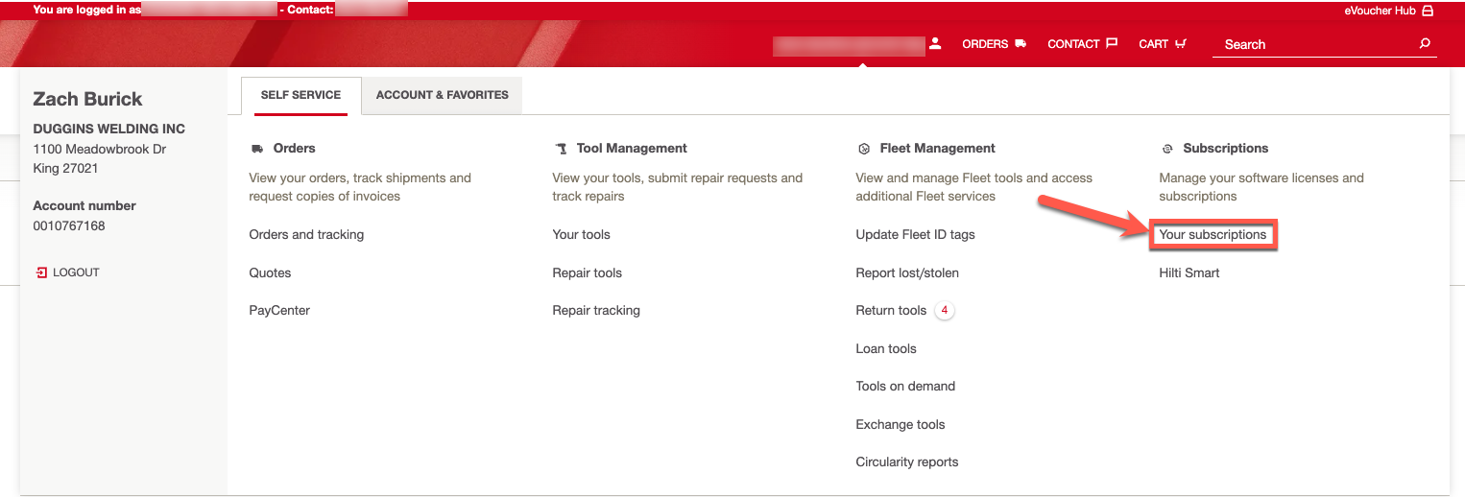Viewport: 1465px width, 497px height.
Task: Open Report lost/stolen link
Action: click(x=907, y=272)
